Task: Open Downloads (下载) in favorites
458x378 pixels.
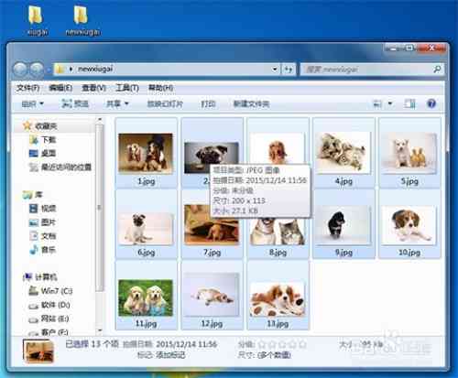Action: 43,140
